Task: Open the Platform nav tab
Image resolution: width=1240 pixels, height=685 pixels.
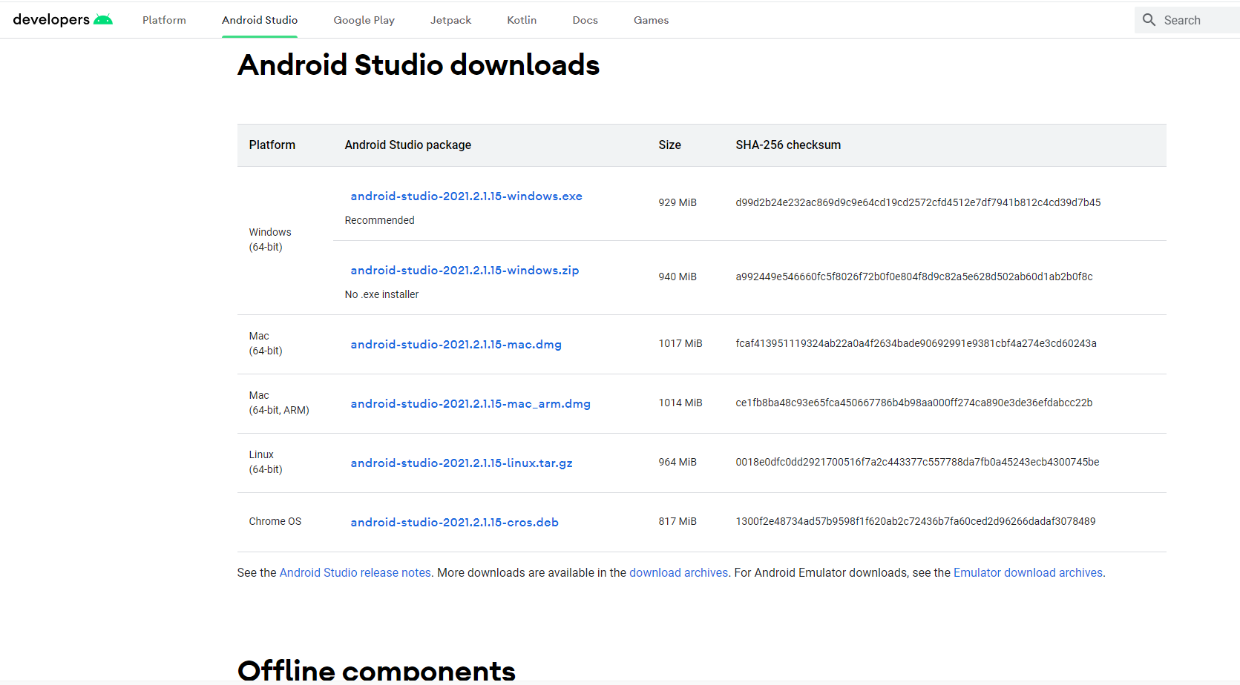Action: point(164,20)
